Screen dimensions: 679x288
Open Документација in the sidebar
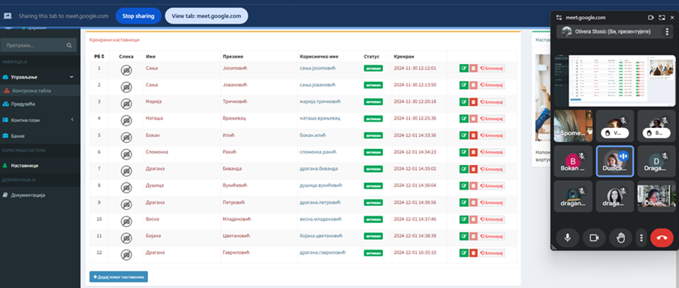pyautogui.click(x=28, y=195)
